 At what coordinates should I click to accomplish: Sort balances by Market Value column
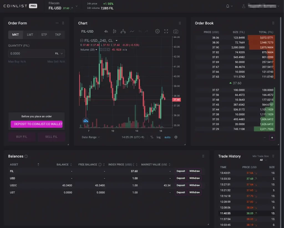tap(169, 164)
